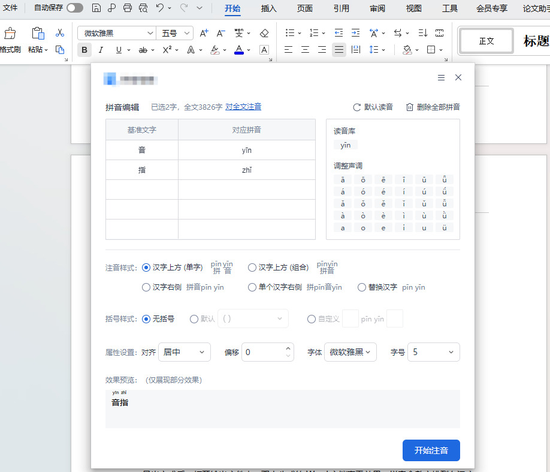Open the 审阅 ribbon tab
This screenshot has height=472, width=550.
377,8
